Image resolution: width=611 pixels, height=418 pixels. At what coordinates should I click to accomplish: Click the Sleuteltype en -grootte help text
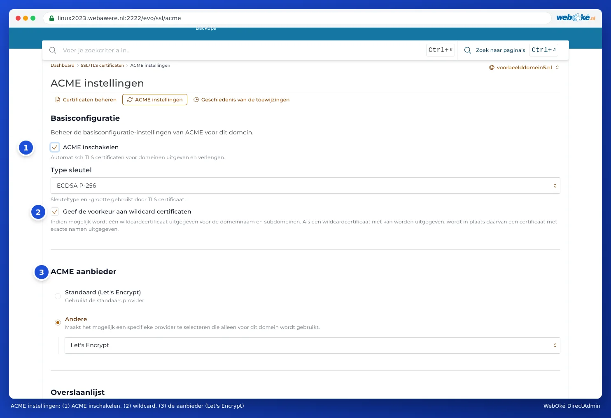118,200
